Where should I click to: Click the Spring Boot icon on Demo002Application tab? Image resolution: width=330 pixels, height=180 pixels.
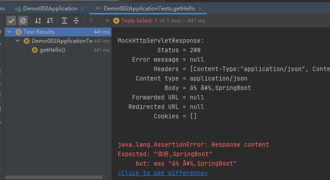tap(18, 9)
